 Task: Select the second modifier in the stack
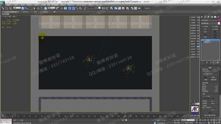210,42
